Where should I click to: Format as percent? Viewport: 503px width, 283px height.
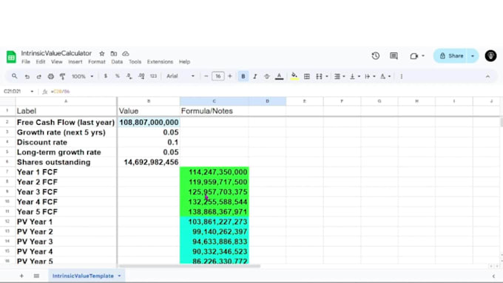[118, 76]
